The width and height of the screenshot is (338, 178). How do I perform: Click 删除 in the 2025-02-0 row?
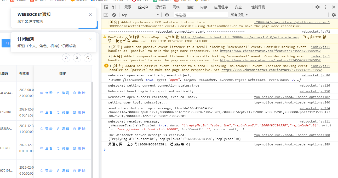[79, 171]
